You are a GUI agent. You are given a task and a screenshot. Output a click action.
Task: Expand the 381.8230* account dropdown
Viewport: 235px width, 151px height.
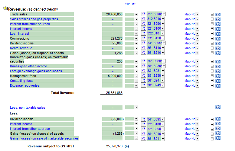[x=164, y=66]
